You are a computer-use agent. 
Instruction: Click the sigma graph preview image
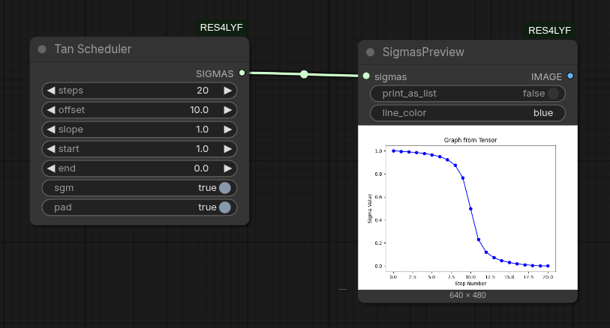[467, 207]
